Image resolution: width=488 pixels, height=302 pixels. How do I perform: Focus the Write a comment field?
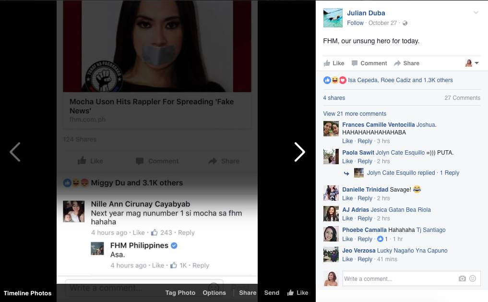[x=412, y=278]
